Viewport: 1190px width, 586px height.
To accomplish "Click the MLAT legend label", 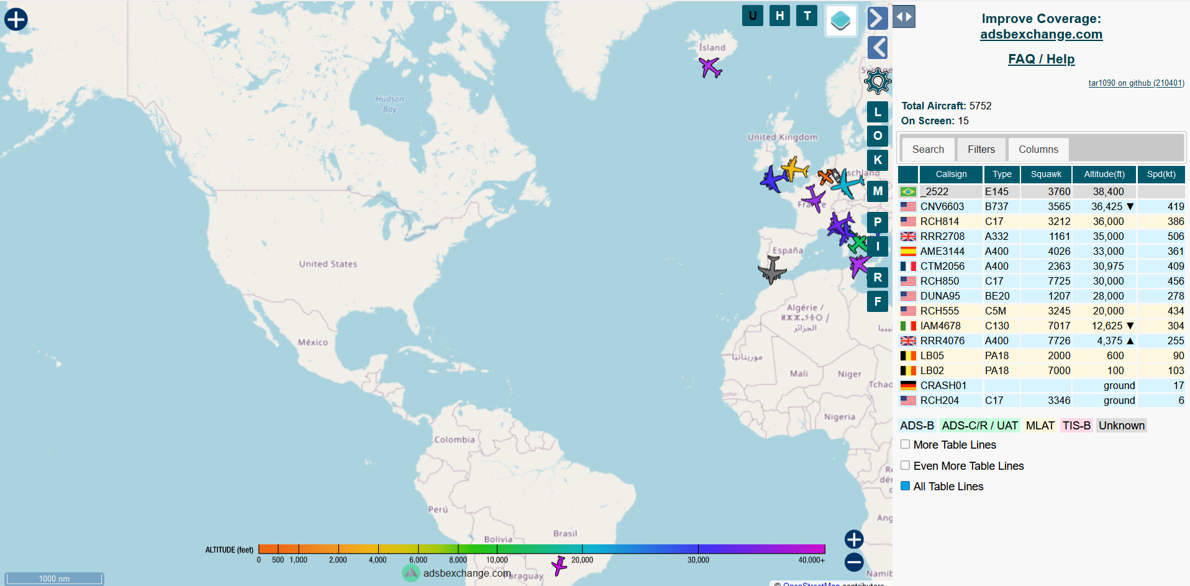I will click(x=1040, y=426).
